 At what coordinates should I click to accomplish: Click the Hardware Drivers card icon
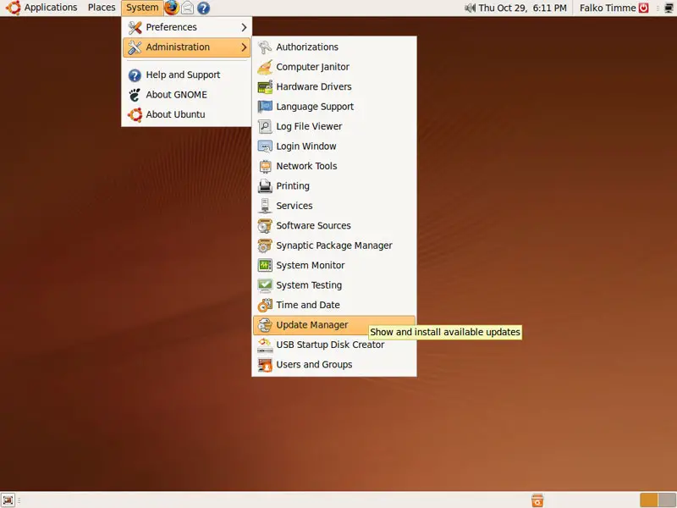coord(265,87)
